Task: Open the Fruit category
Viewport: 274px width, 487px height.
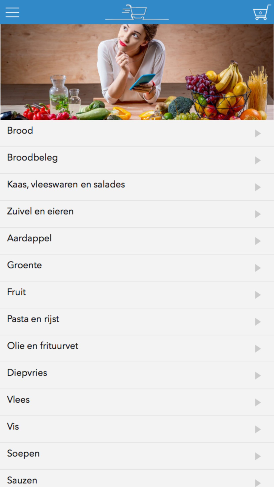Action: [x=137, y=295]
